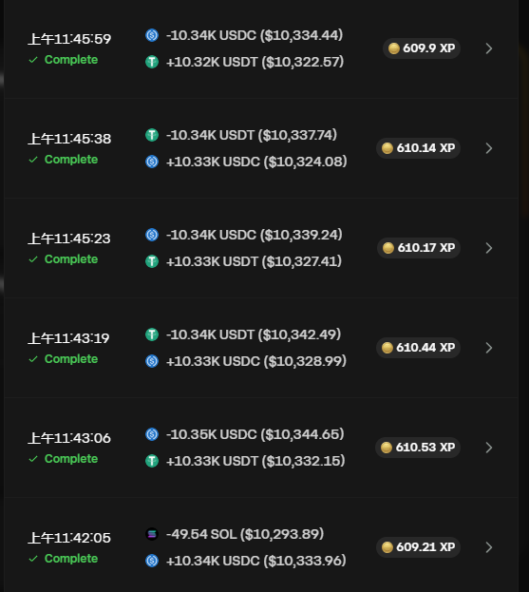Screen dimensions: 529x592
Task: Click the 11:45:38 timestamp label
Action: (x=69, y=139)
